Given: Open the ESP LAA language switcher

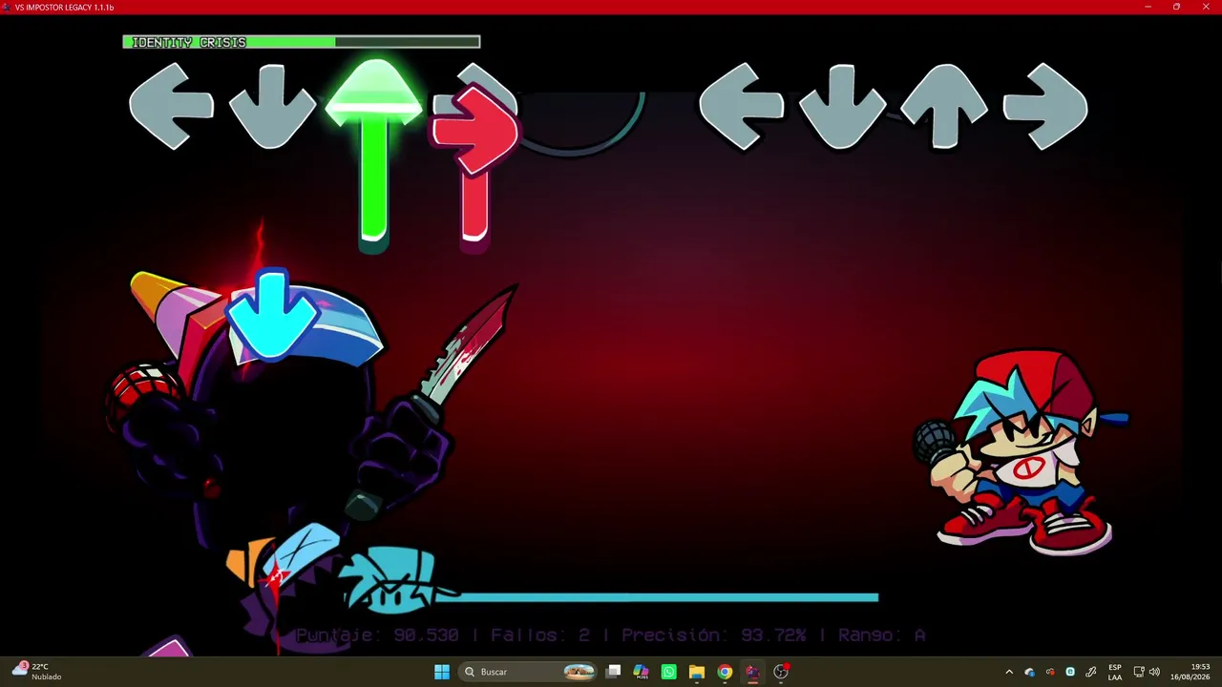Looking at the screenshot, I should pyautogui.click(x=1115, y=672).
